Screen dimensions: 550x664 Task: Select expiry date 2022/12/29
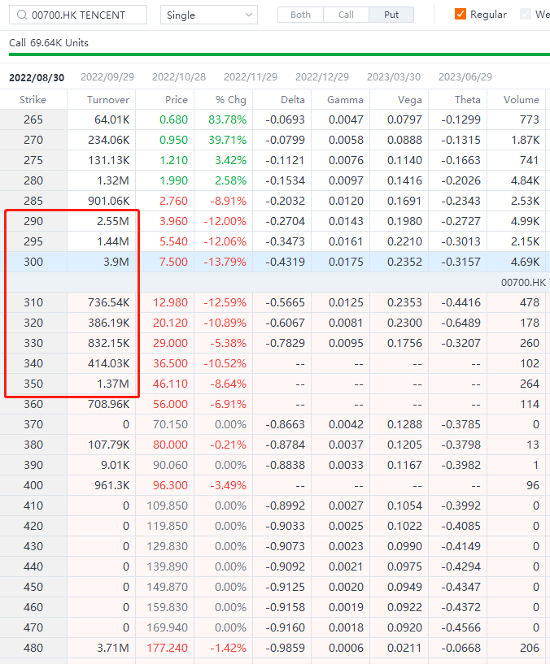coord(322,77)
